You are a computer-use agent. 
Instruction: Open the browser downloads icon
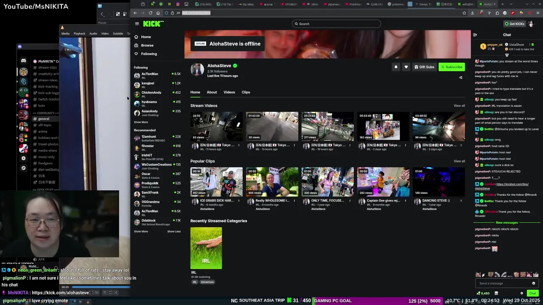tap(472, 13)
